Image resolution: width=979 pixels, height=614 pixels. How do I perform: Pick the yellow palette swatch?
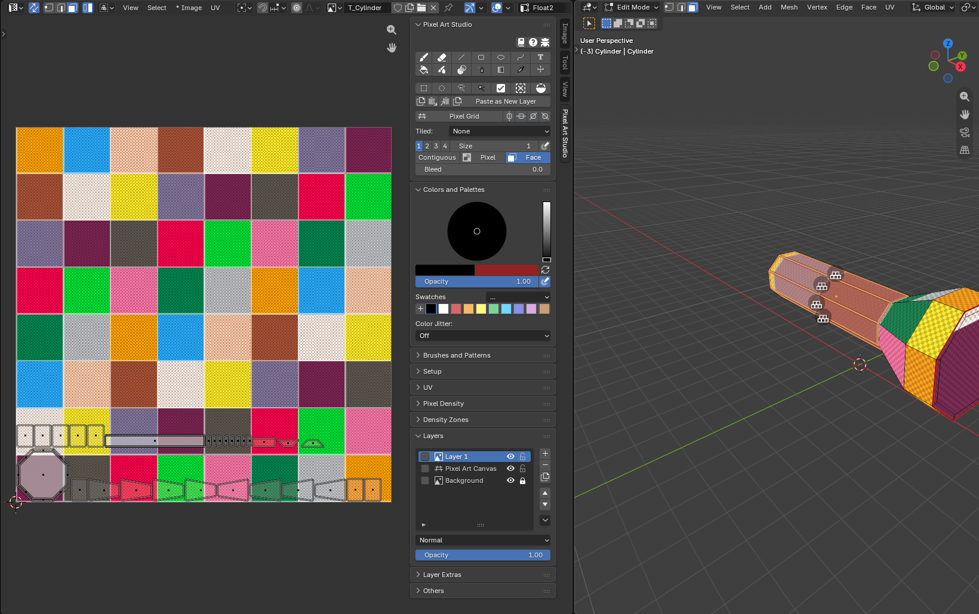click(x=481, y=309)
